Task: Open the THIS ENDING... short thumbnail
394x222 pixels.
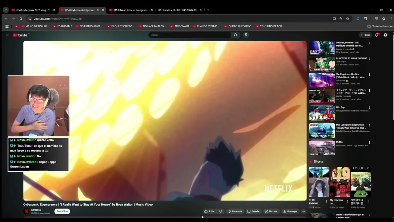Action: click(x=319, y=182)
